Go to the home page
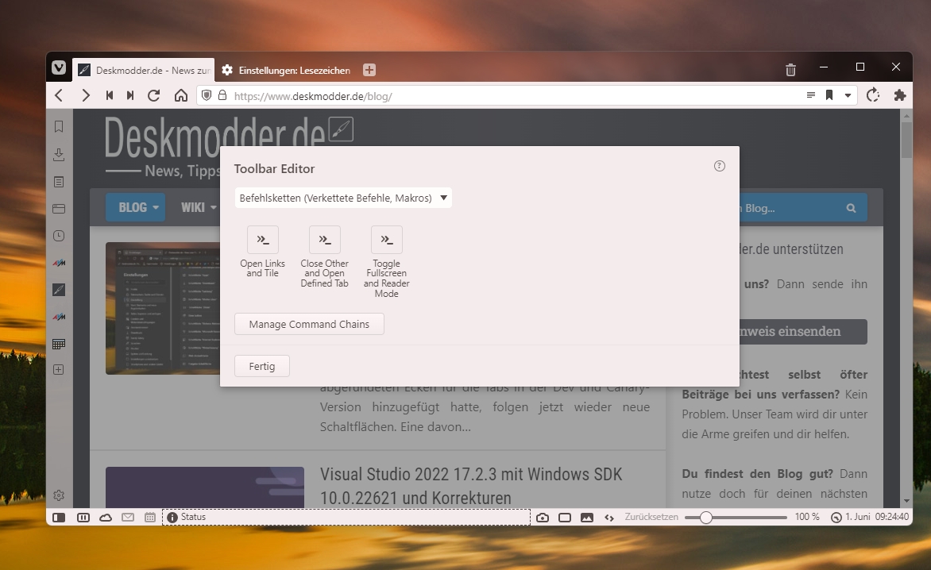The image size is (931, 570). [x=181, y=95]
